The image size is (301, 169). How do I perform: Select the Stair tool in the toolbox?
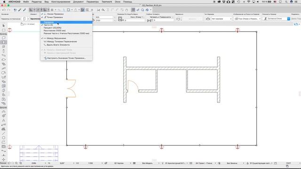(x=3, y=64)
